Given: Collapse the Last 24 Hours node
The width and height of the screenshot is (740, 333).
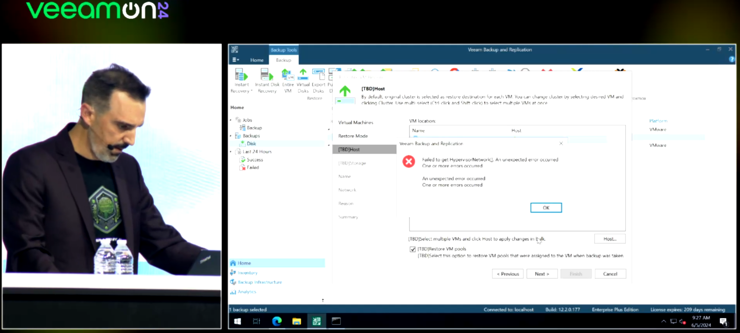Looking at the screenshot, I should pos(231,151).
